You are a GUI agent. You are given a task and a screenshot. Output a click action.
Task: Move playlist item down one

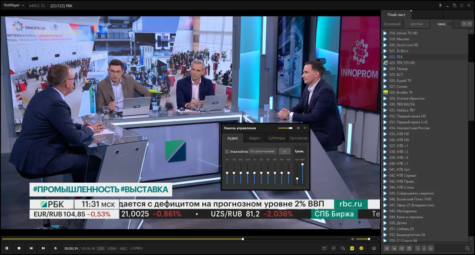pyautogui.click(x=402, y=248)
